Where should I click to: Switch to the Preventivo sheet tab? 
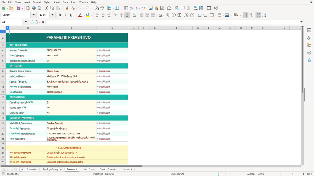[32, 169]
